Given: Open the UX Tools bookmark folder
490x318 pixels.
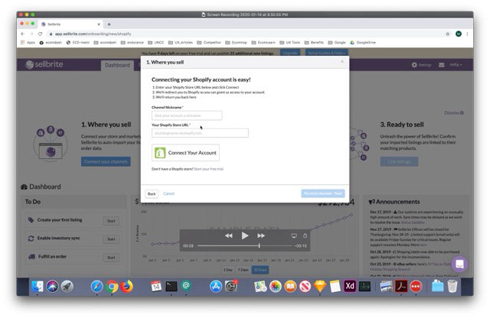Looking at the screenshot, I should click(x=289, y=43).
